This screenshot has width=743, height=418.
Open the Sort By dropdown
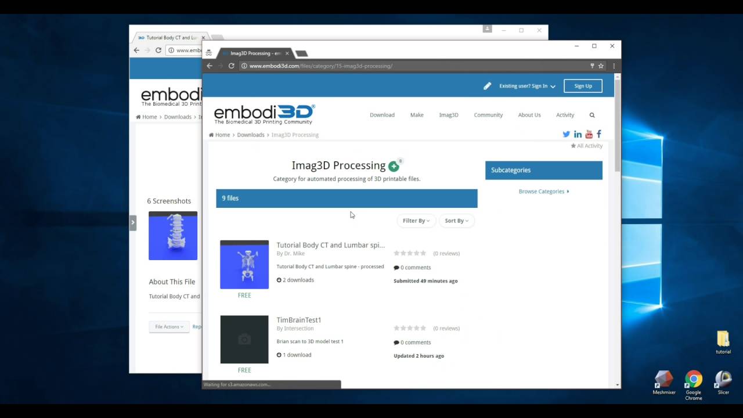coord(457,221)
